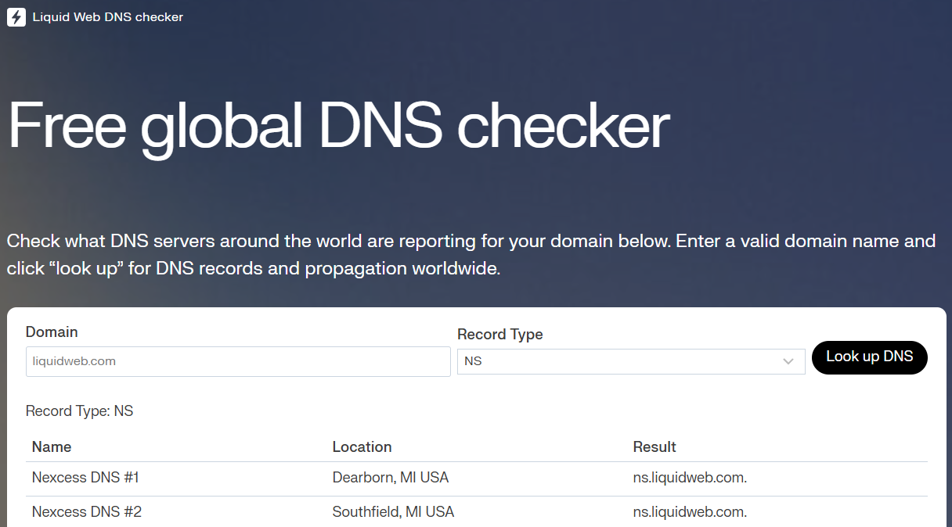Viewport: 952px width, 527px height.
Task: Open the ns.liquidweb.com result for Nexcess DNS #2
Action: coord(687,511)
